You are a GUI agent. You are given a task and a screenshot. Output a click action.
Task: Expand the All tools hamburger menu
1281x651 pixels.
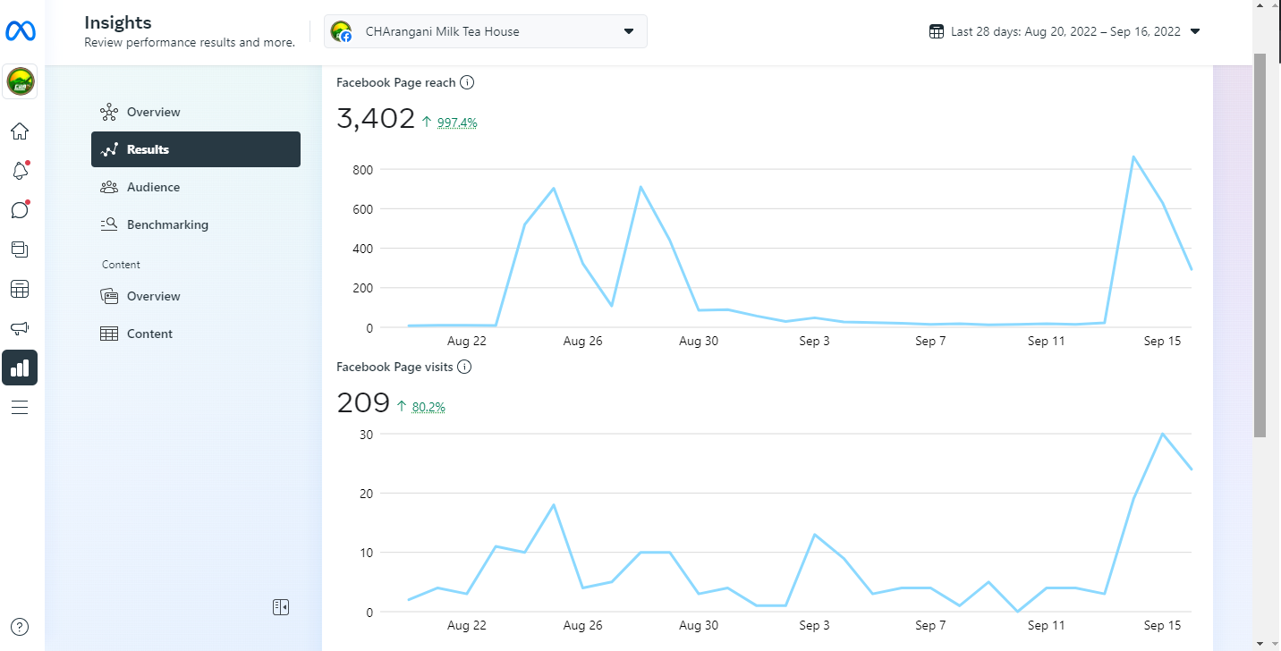[20, 408]
